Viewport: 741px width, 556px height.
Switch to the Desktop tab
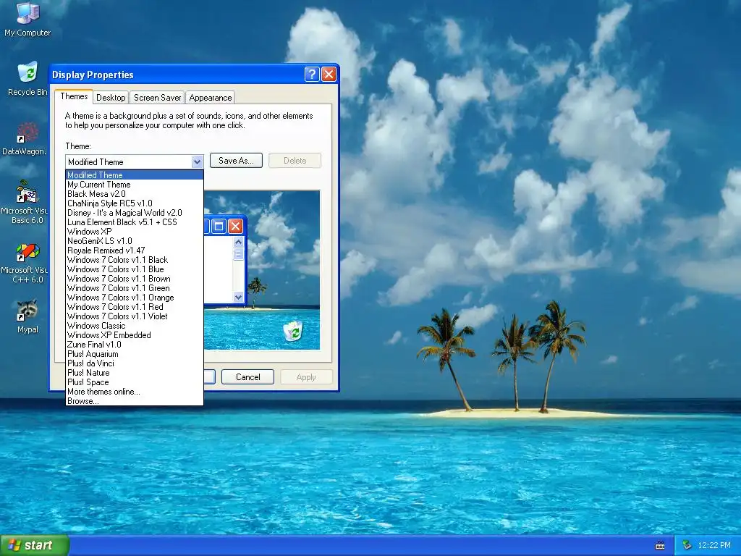(x=111, y=98)
